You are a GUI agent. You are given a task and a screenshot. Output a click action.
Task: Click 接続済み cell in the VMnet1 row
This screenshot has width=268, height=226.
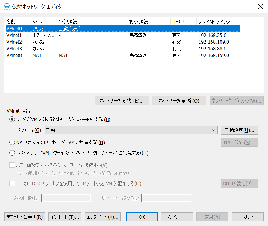137,35
